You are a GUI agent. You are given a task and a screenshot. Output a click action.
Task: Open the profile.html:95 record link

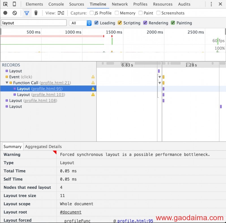47,89
